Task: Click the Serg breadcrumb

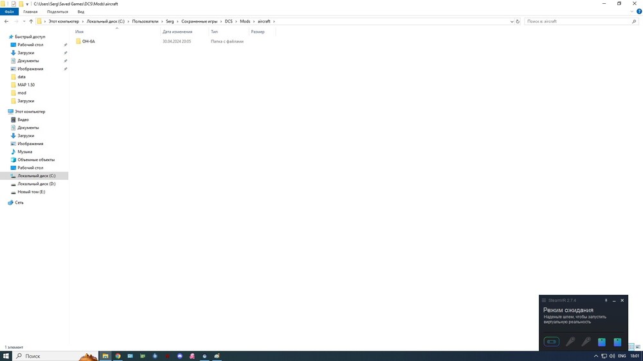Action: tap(170, 21)
